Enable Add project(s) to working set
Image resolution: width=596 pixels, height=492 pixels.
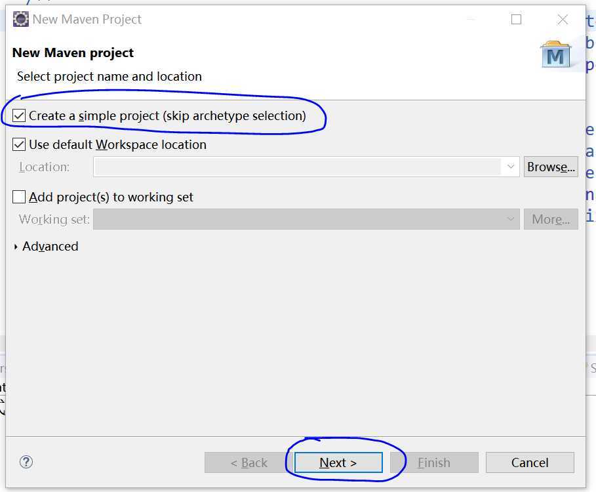coord(19,197)
